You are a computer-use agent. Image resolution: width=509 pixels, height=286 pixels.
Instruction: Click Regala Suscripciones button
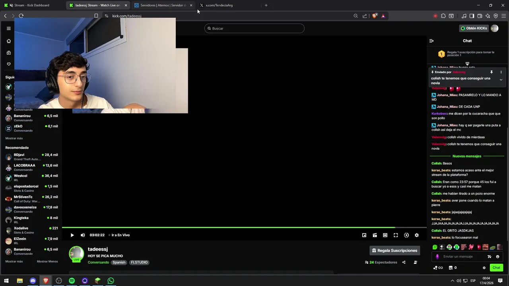pyautogui.click(x=394, y=251)
